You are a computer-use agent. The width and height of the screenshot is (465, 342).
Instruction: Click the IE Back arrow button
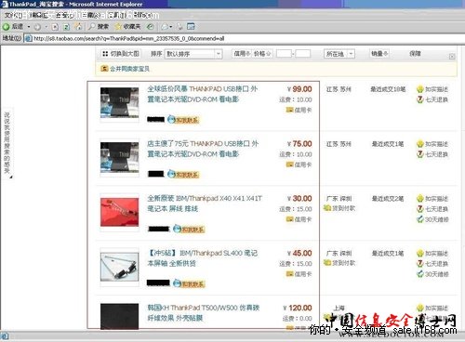[x=13, y=27]
